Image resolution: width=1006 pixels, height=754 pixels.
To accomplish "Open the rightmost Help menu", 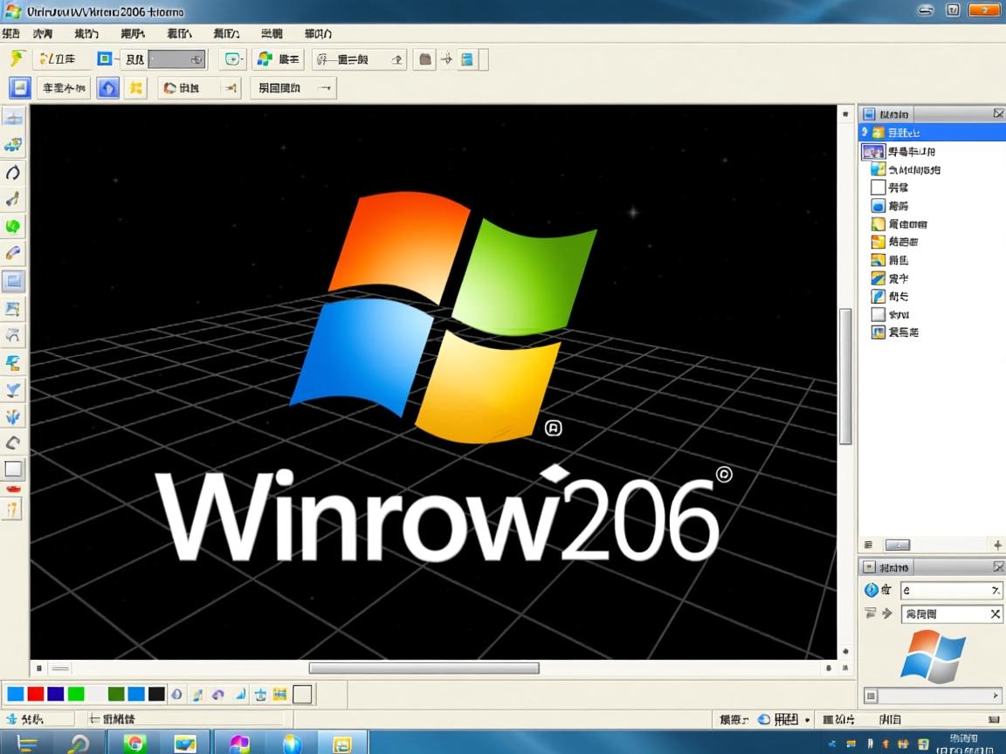I will (317, 33).
